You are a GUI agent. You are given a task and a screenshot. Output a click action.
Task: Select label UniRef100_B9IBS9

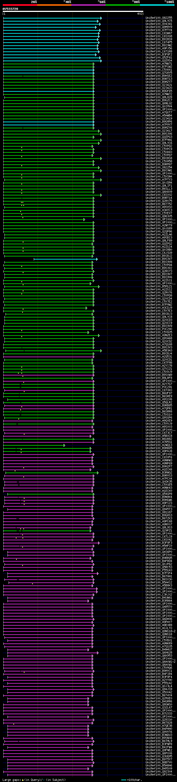[x=159, y=39]
